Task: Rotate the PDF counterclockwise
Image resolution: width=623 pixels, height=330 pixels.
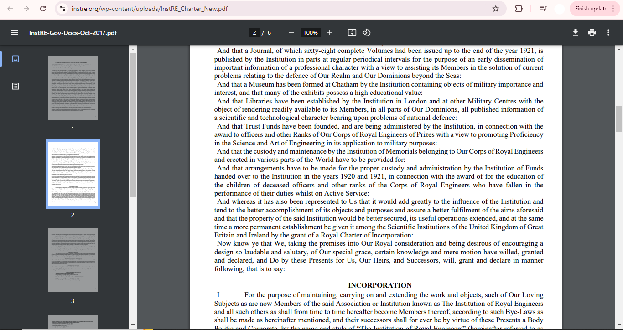Action: coord(367,32)
